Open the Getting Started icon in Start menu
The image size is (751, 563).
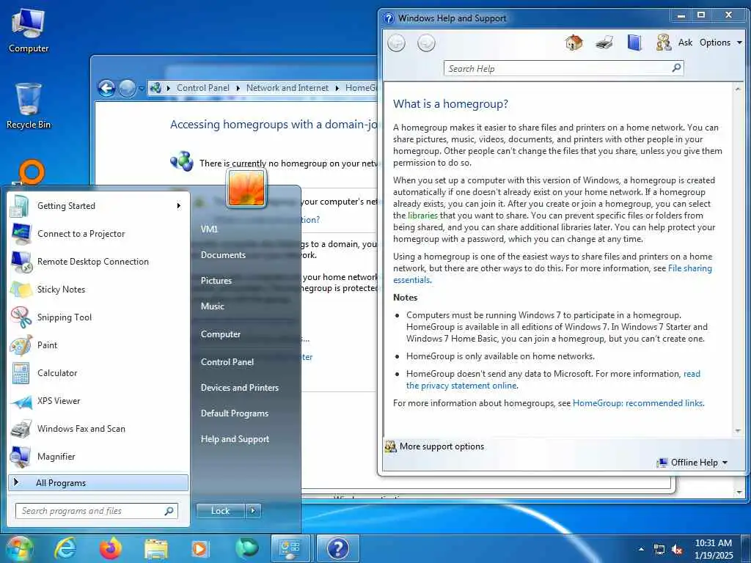[x=20, y=206]
